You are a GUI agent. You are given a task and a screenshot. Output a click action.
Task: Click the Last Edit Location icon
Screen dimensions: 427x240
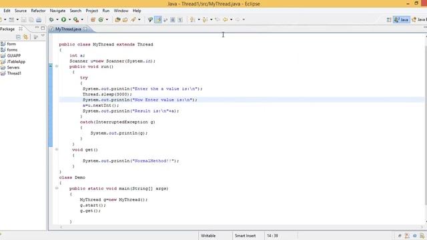pyautogui.click(x=218, y=19)
